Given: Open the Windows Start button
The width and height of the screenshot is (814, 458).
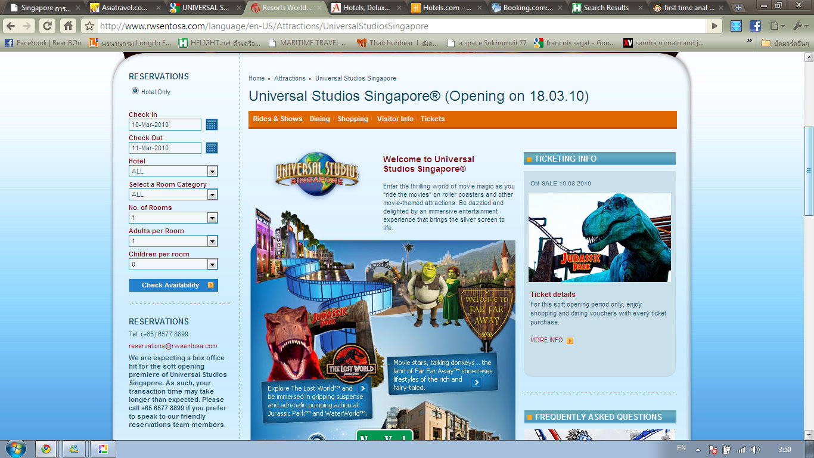Looking at the screenshot, I should [14, 448].
